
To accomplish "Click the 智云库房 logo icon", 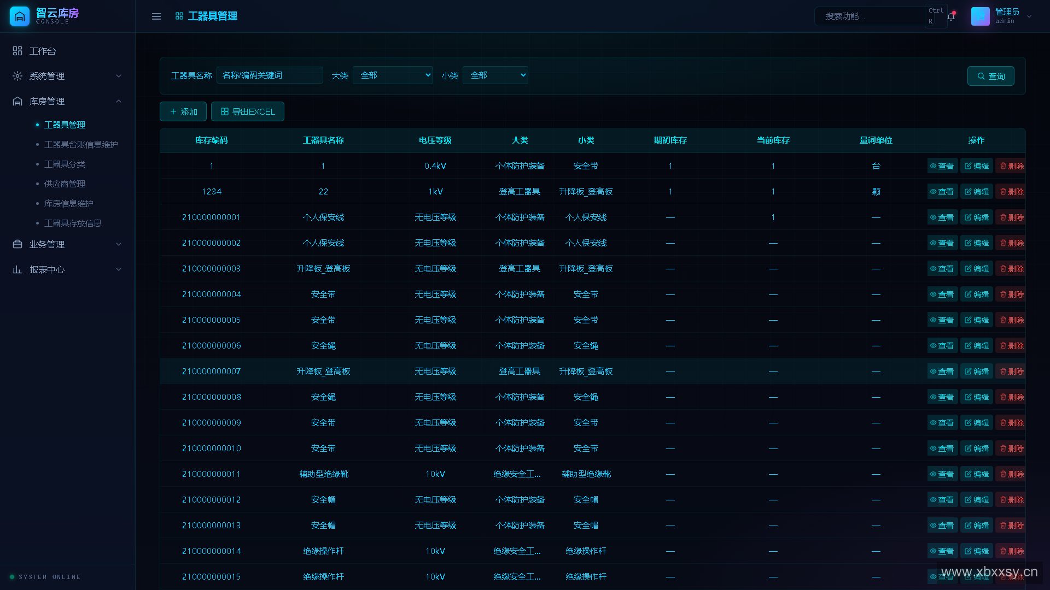I will click(20, 16).
